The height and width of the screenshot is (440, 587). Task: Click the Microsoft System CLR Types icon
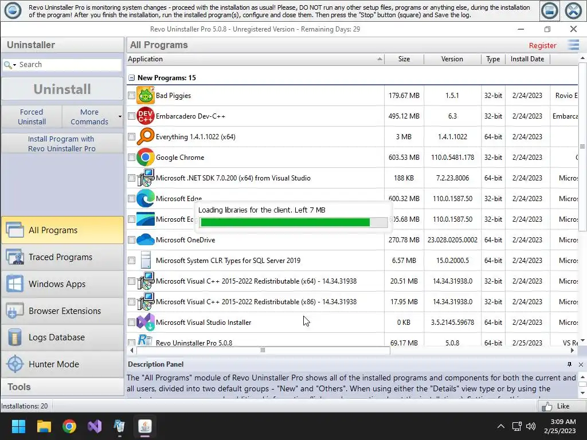(145, 260)
